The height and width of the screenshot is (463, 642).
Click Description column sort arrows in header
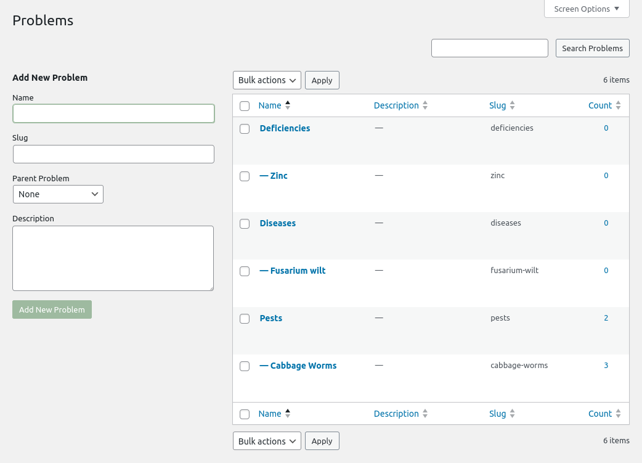pyautogui.click(x=425, y=105)
